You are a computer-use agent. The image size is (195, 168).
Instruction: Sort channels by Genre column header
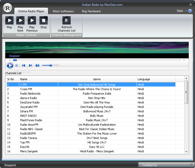coord(97,79)
